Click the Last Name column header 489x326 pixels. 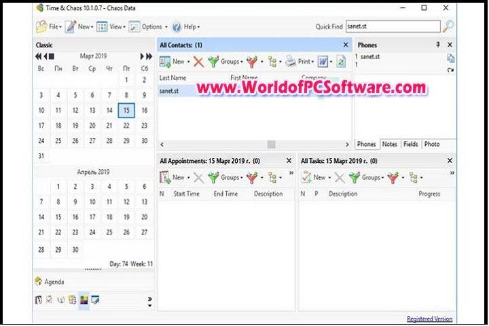(173, 78)
